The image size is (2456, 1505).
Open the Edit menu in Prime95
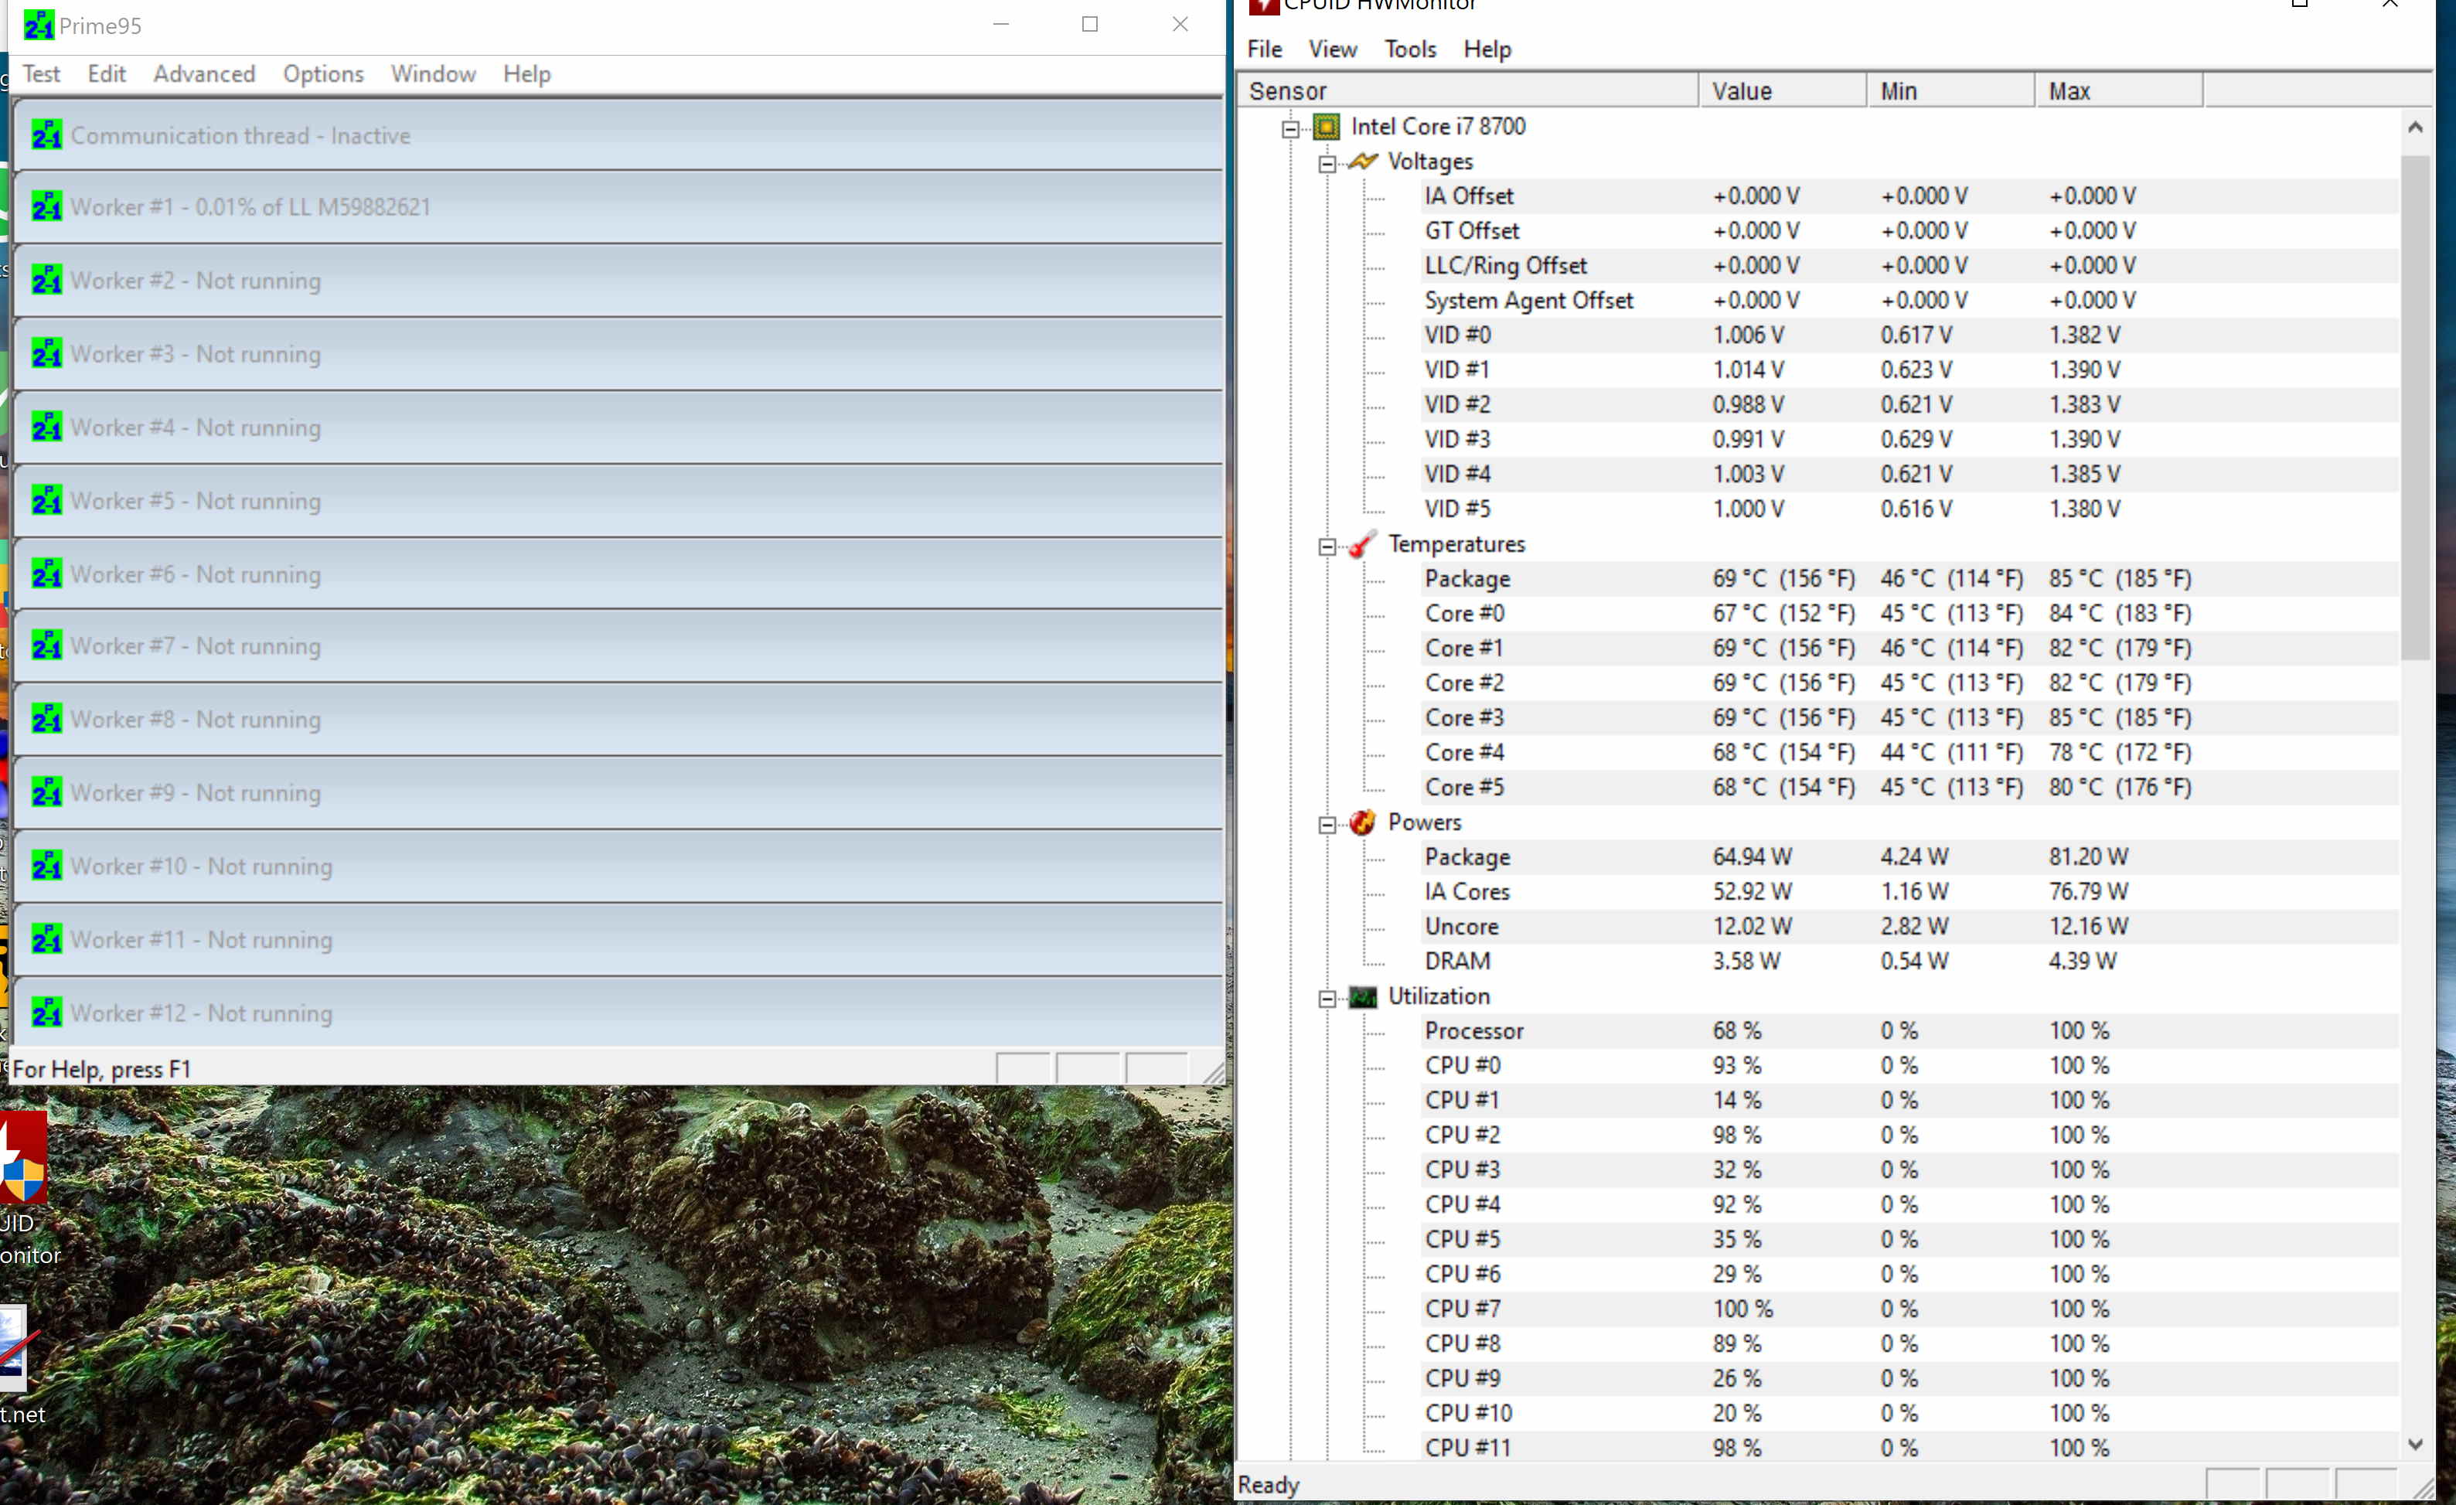[107, 73]
